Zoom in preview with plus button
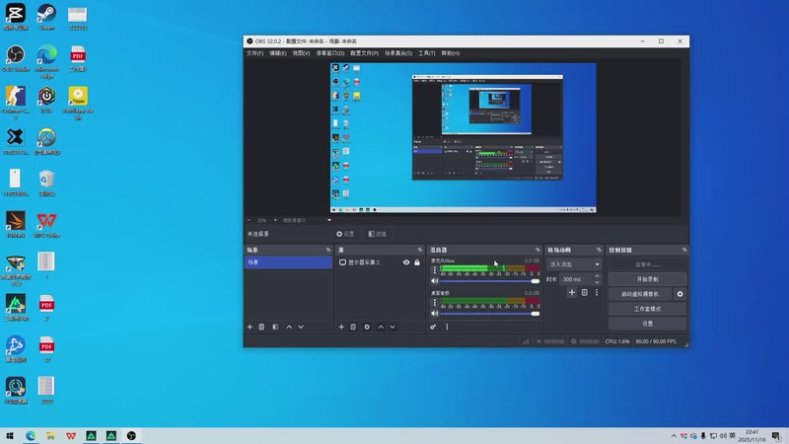Image resolution: width=789 pixels, height=444 pixels. (x=275, y=220)
